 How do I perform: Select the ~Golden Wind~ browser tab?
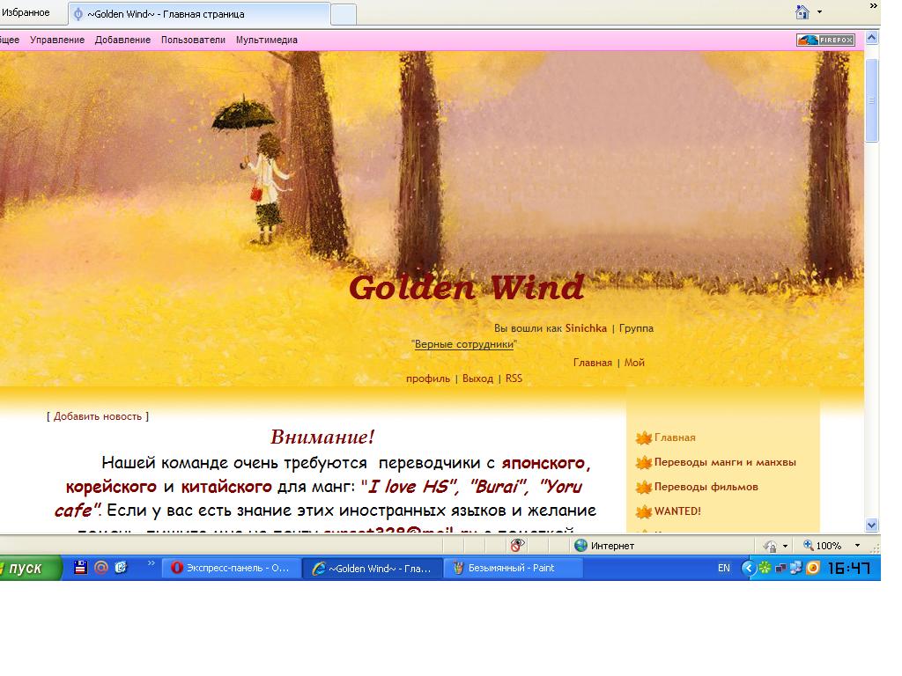coord(200,14)
